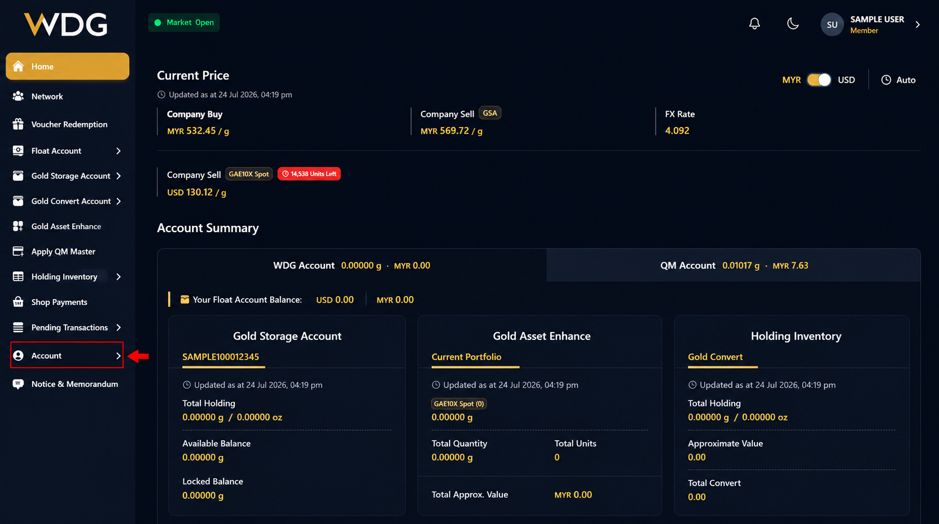Click the 14,538 Units Left badge
The height and width of the screenshot is (524, 939).
coord(309,174)
